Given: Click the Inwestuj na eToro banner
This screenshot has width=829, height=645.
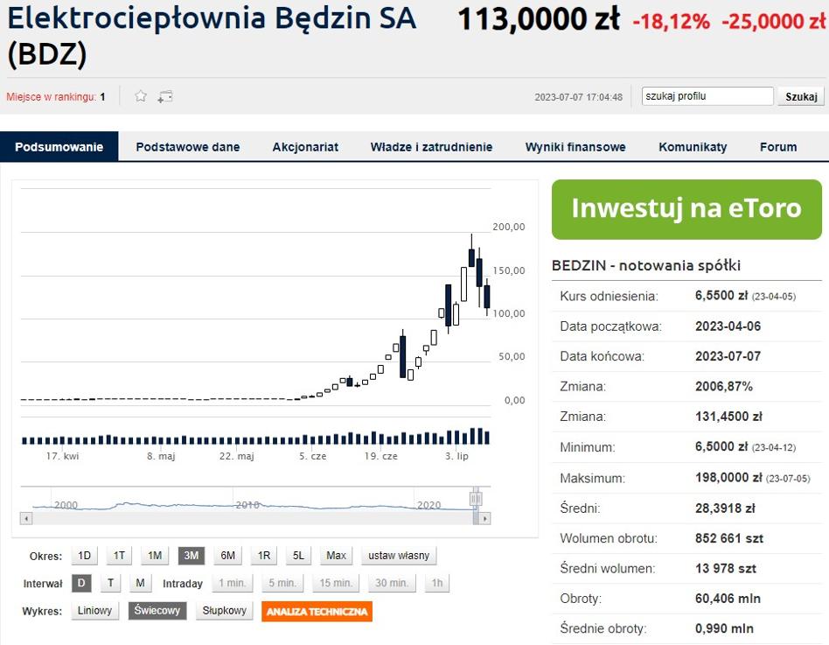Looking at the screenshot, I should [686, 209].
